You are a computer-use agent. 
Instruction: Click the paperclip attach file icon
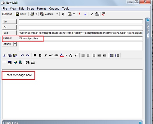coord(63,14)
